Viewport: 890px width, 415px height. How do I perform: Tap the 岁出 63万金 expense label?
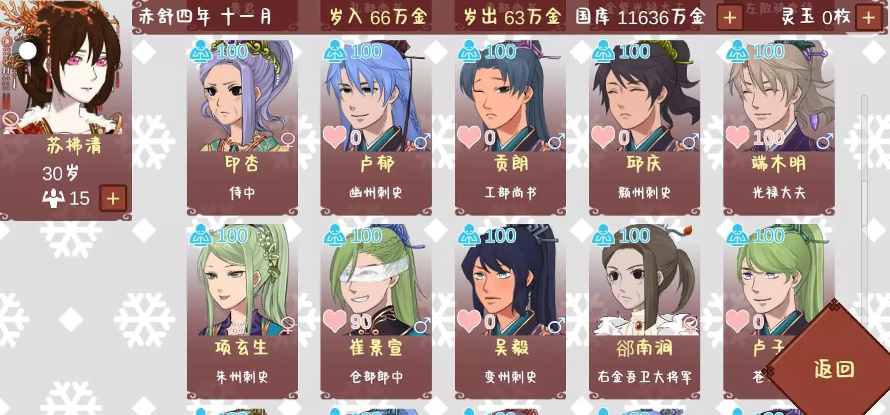pyautogui.click(x=512, y=17)
